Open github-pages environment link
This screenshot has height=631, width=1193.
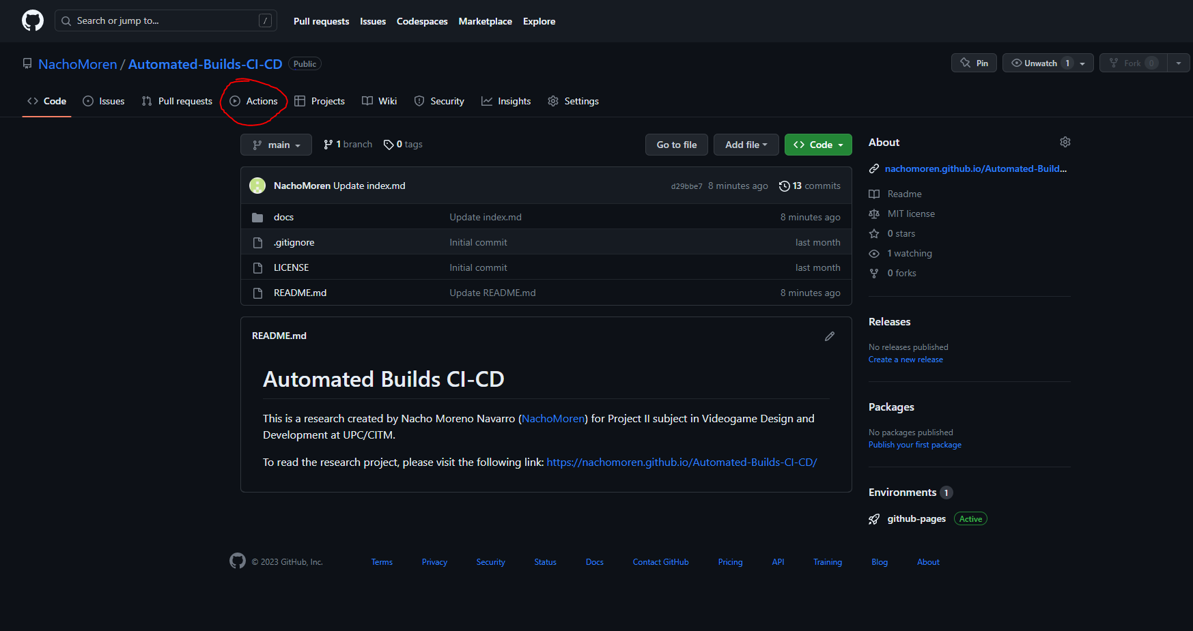coord(916,519)
